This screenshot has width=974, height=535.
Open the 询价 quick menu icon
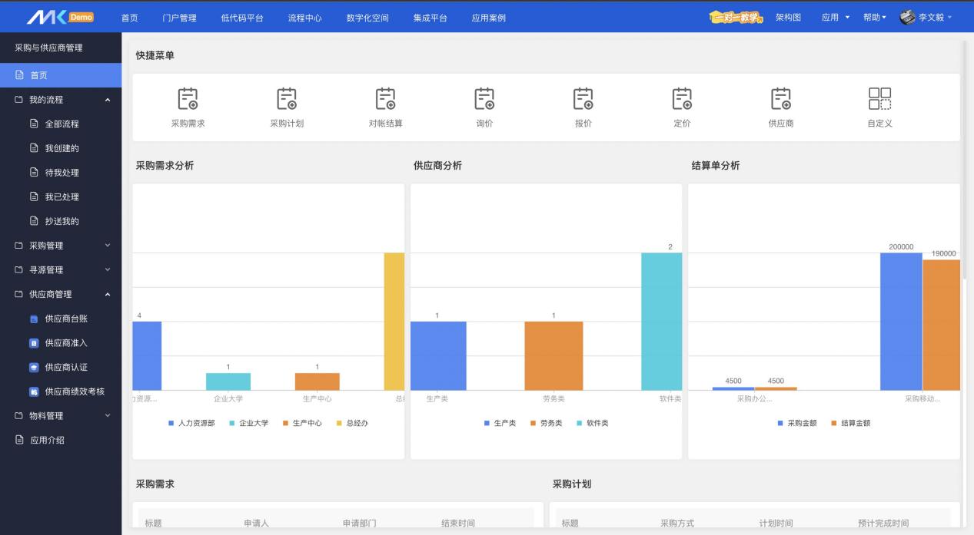[x=484, y=99]
